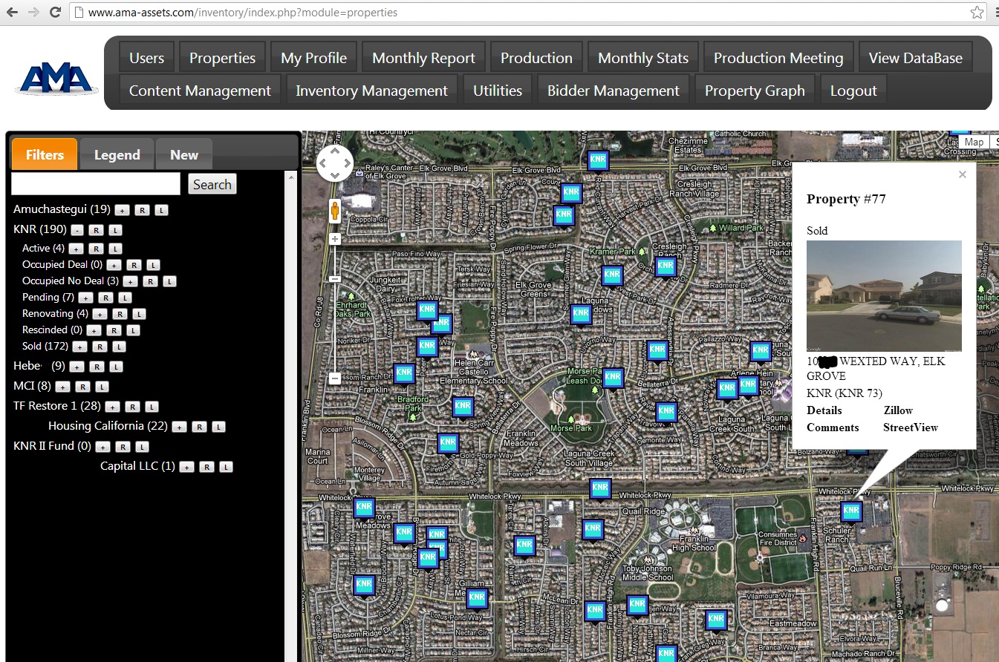This screenshot has width=999, height=662.
Task: Click the map zoom in plus button
Action: coord(335,239)
